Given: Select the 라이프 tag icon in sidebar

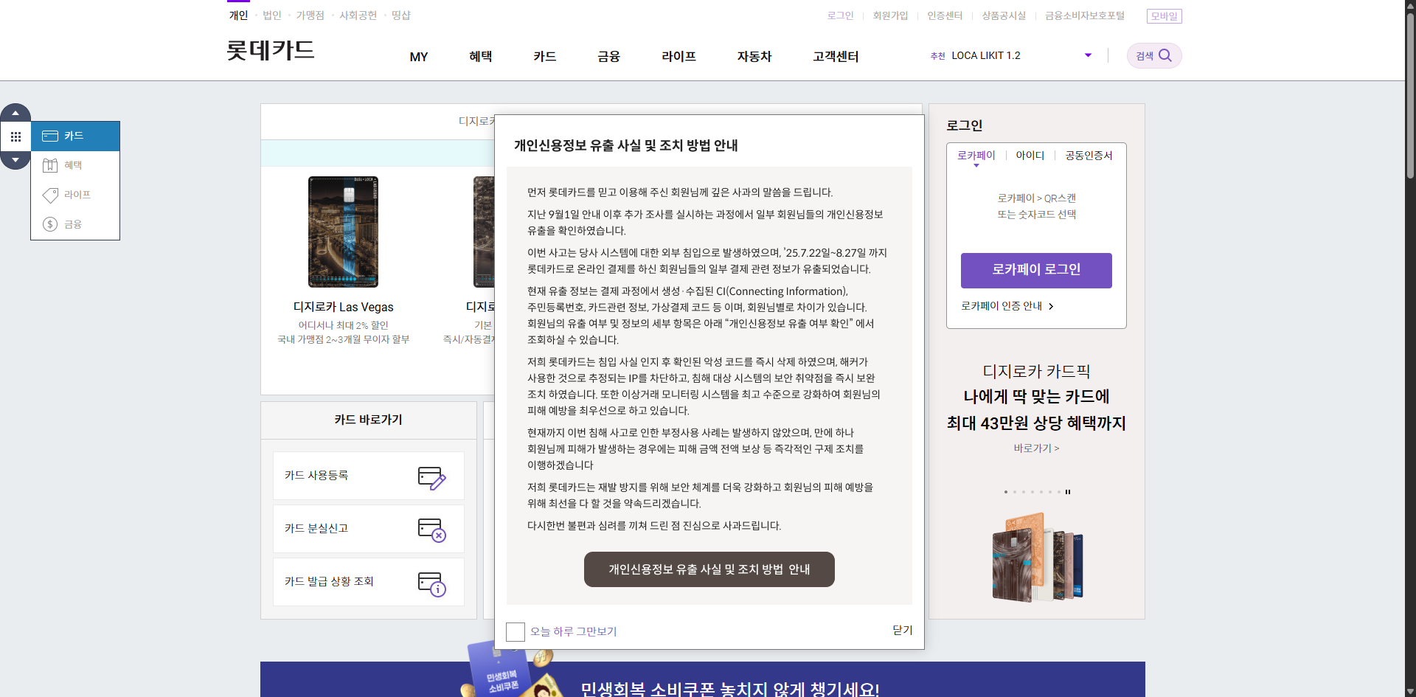Looking at the screenshot, I should point(50,195).
